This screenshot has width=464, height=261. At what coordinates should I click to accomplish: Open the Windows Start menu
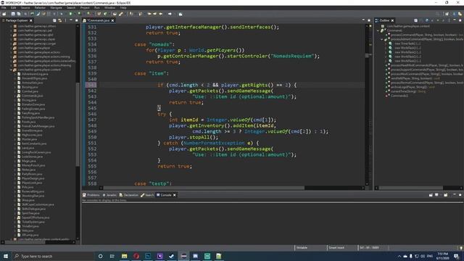pyautogui.click(x=6, y=256)
